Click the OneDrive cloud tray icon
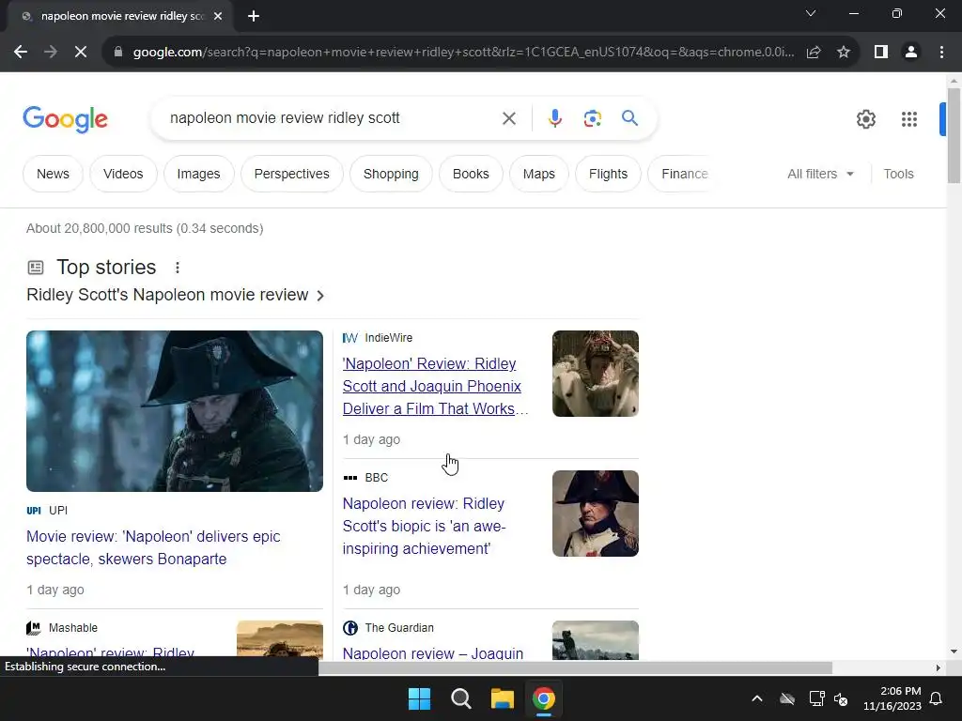 [x=787, y=698]
